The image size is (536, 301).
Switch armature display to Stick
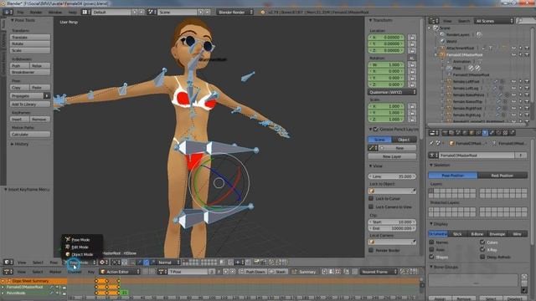457,234
